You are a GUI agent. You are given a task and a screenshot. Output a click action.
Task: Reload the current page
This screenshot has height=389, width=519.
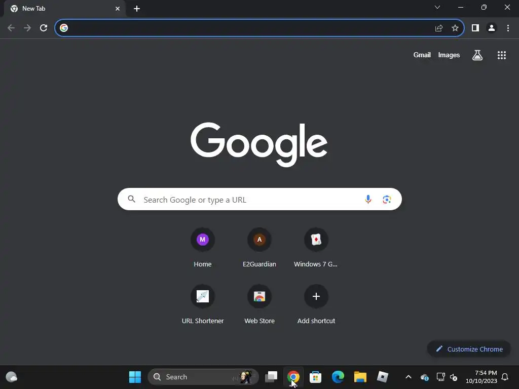pos(44,28)
